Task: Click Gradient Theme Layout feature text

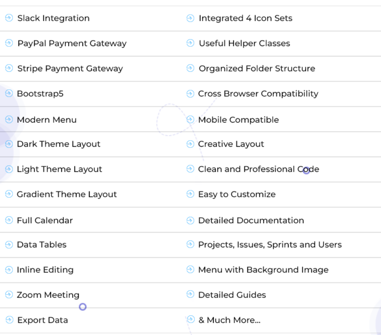Action: (66, 195)
